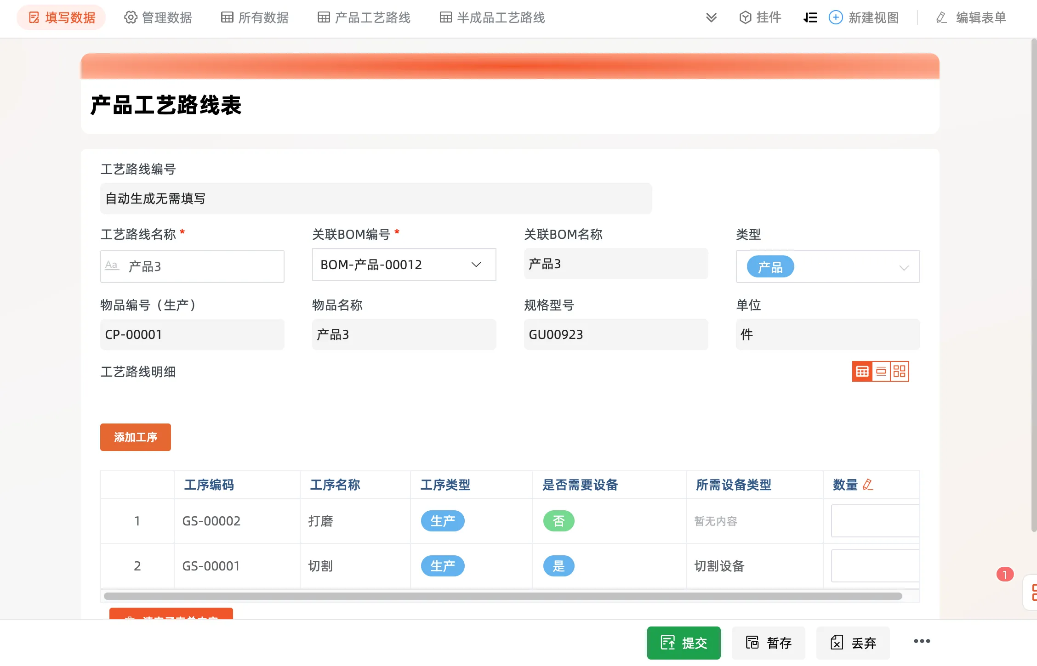
Task: Click the horizontal scrollbar under the table
Action: point(502,596)
